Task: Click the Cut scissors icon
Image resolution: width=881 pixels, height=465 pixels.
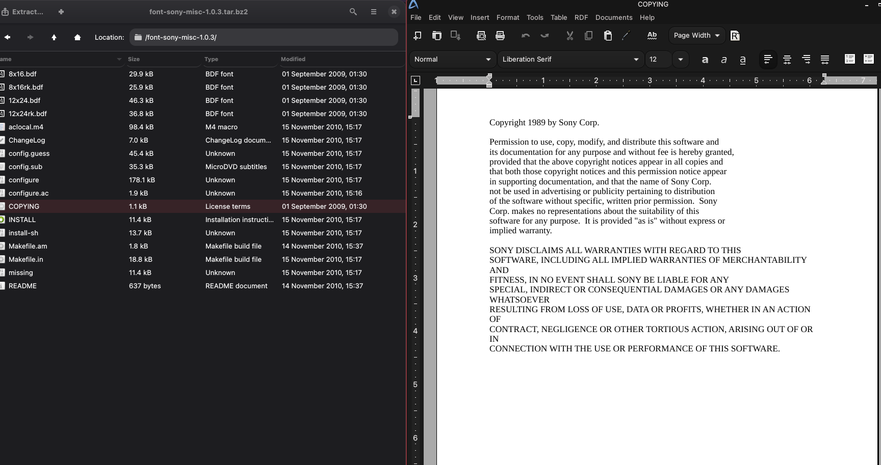Action: tap(570, 36)
